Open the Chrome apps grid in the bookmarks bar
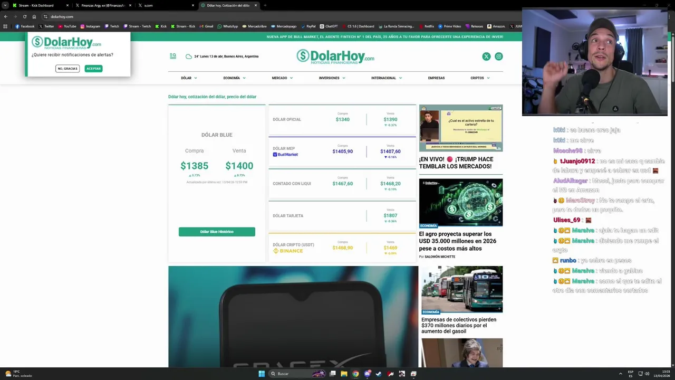675x380 pixels. click(x=6, y=26)
